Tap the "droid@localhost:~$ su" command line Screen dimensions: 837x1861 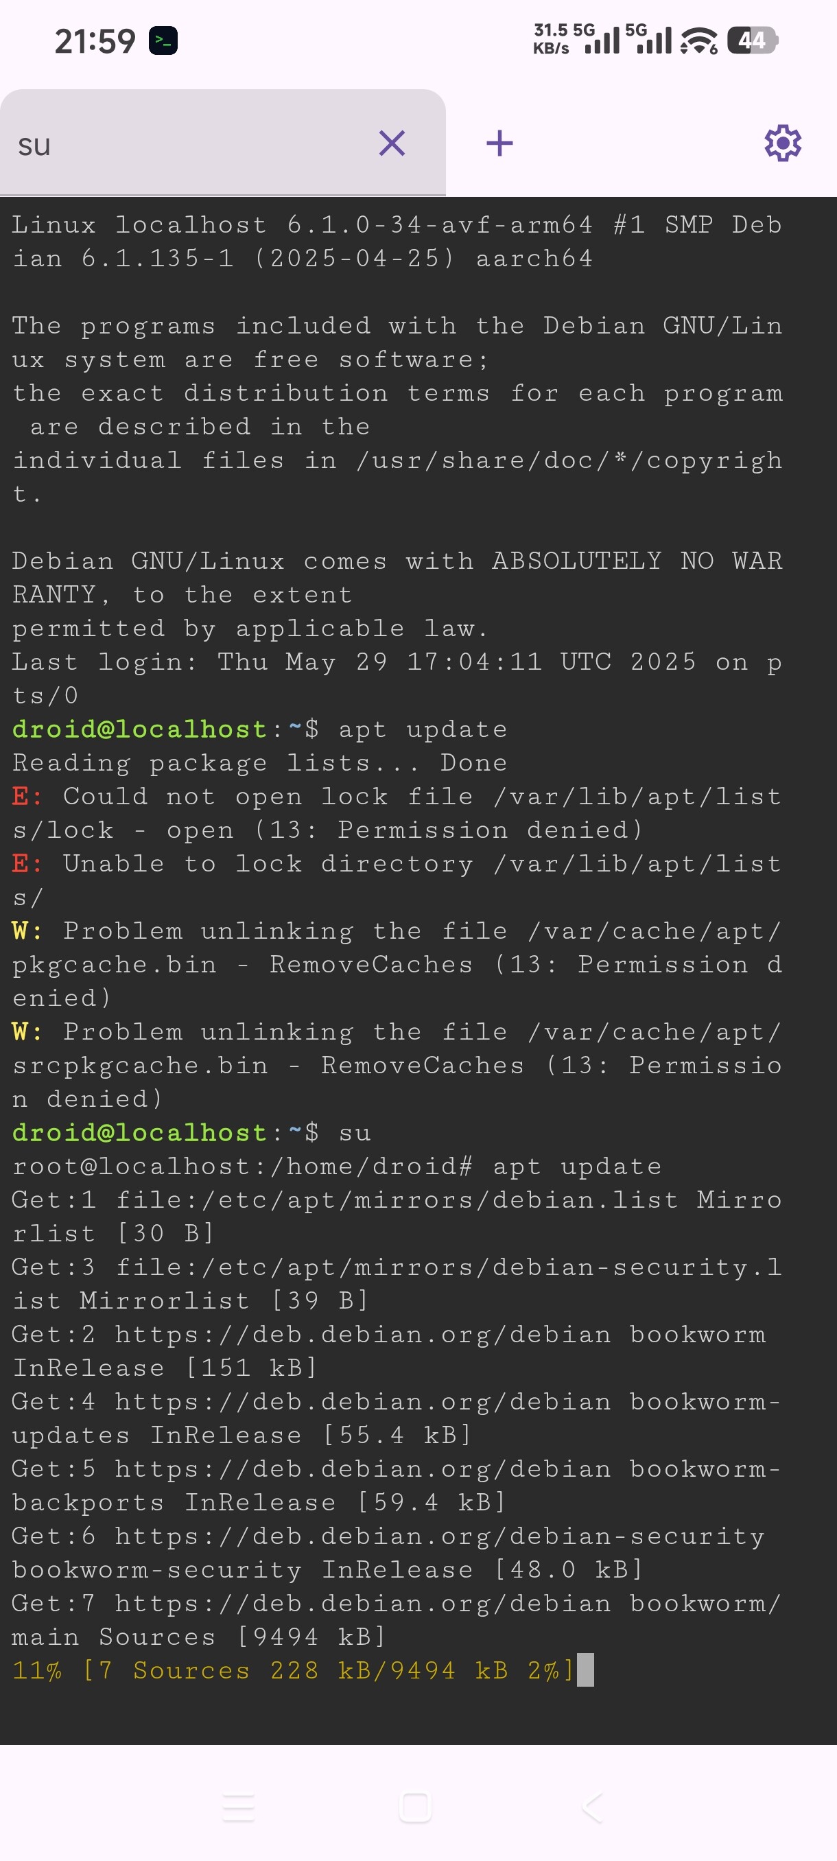click(x=191, y=1132)
